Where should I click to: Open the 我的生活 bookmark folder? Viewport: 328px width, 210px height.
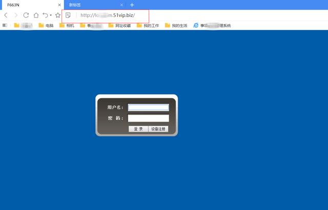coord(176,26)
